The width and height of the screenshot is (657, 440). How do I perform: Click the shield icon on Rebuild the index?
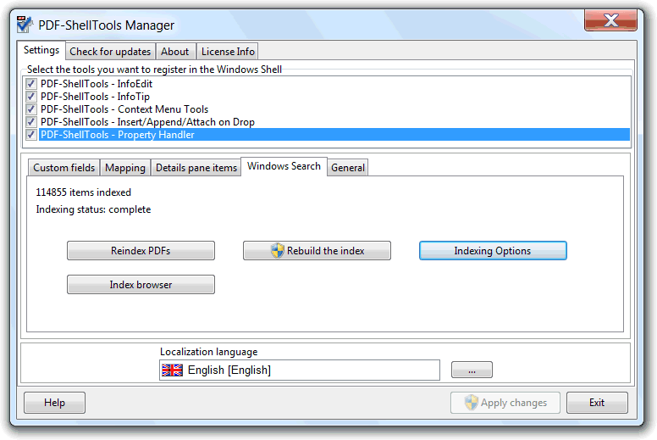coord(277,251)
